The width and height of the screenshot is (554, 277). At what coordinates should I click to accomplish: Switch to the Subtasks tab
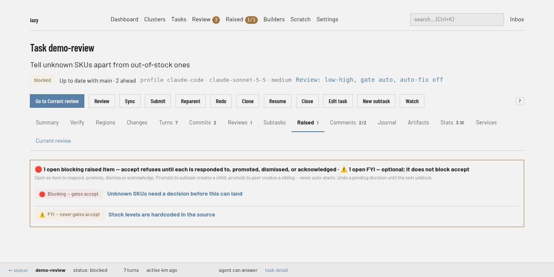click(x=274, y=122)
